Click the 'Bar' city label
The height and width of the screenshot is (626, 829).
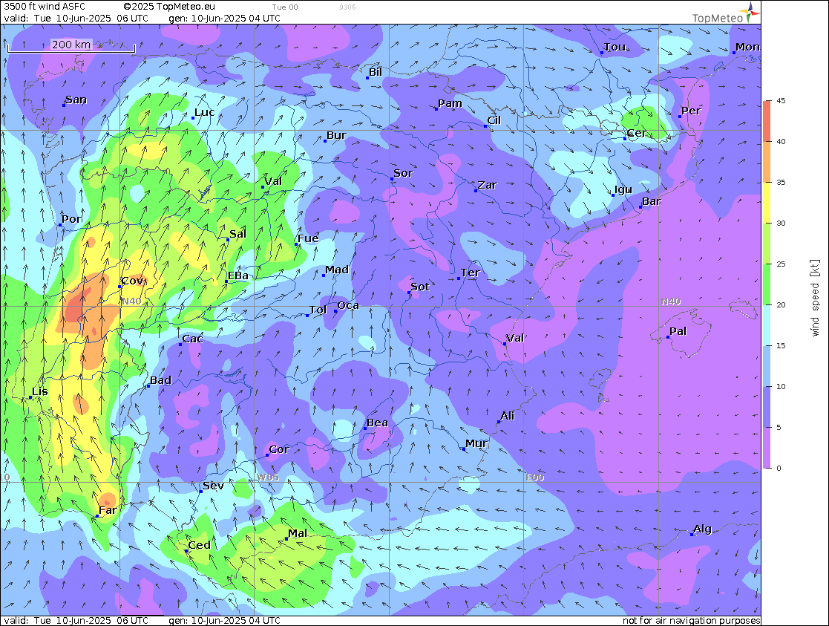pyautogui.click(x=652, y=201)
